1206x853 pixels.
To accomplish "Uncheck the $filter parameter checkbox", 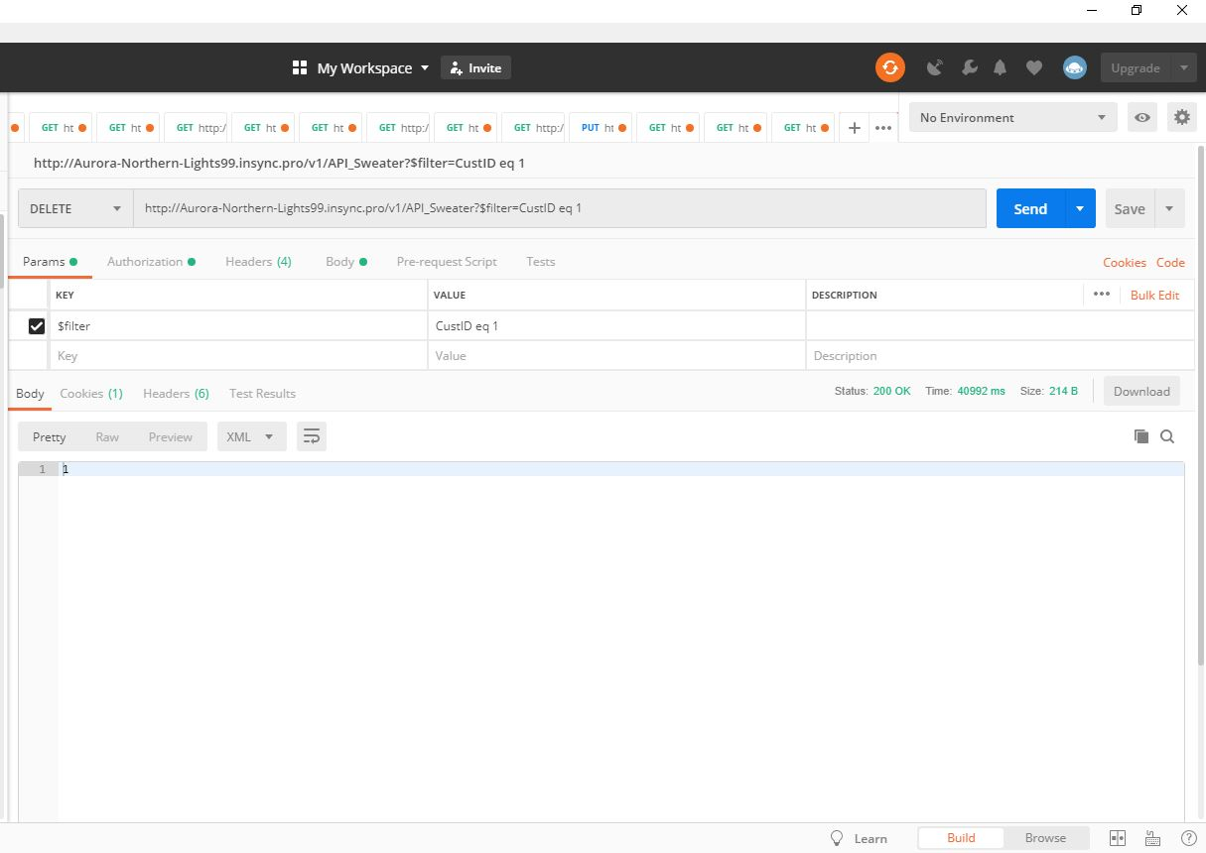I will point(37,325).
